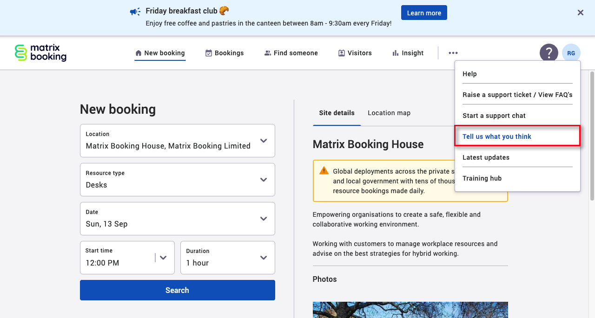The width and height of the screenshot is (595, 318).
Task: Open the New booking tab
Action: pyautogui.click(x=160, y=53)
